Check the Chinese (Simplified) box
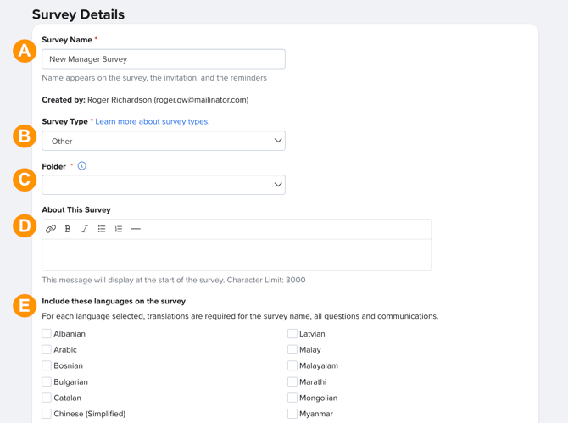 pyautogui.click(x=47, y=414)
